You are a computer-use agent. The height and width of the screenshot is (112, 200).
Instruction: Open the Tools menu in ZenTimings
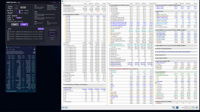10,49
